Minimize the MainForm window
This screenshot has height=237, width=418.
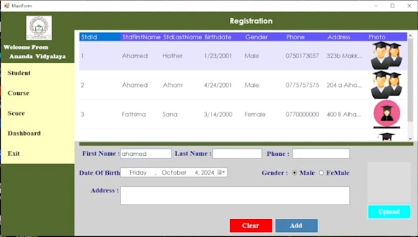pyautogui.click(x=376, y=6)
